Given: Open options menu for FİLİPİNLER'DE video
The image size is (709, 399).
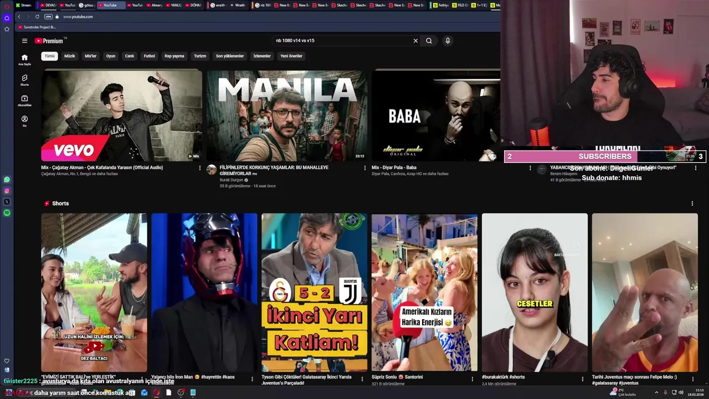Looking at the screenshot, I should pos(364,168).
